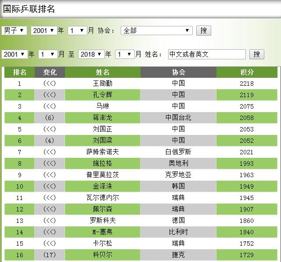Open the 男子 gender dropdown
Screen dimensions: 281x262
click(14, 30)
